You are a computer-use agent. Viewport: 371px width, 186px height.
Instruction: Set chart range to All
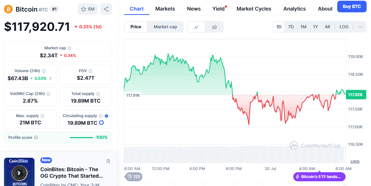(327, 27)
